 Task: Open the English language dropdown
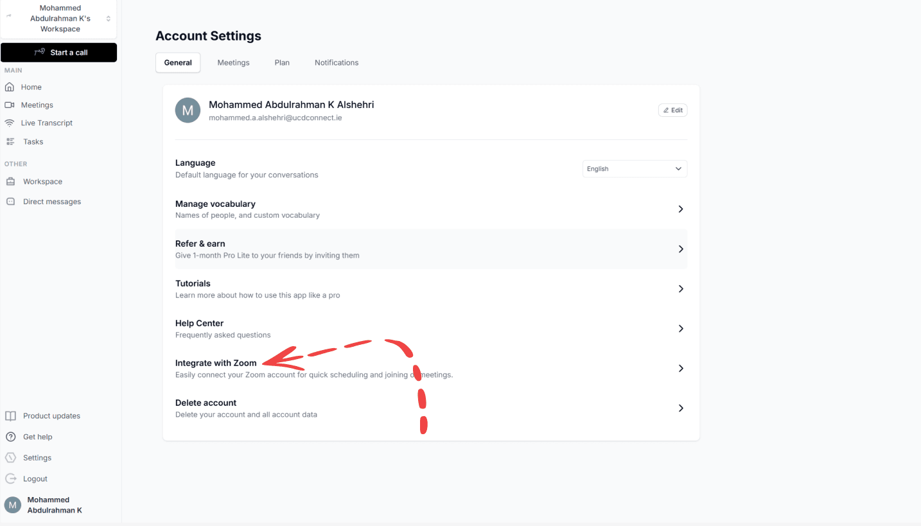[x=634, y=169]
